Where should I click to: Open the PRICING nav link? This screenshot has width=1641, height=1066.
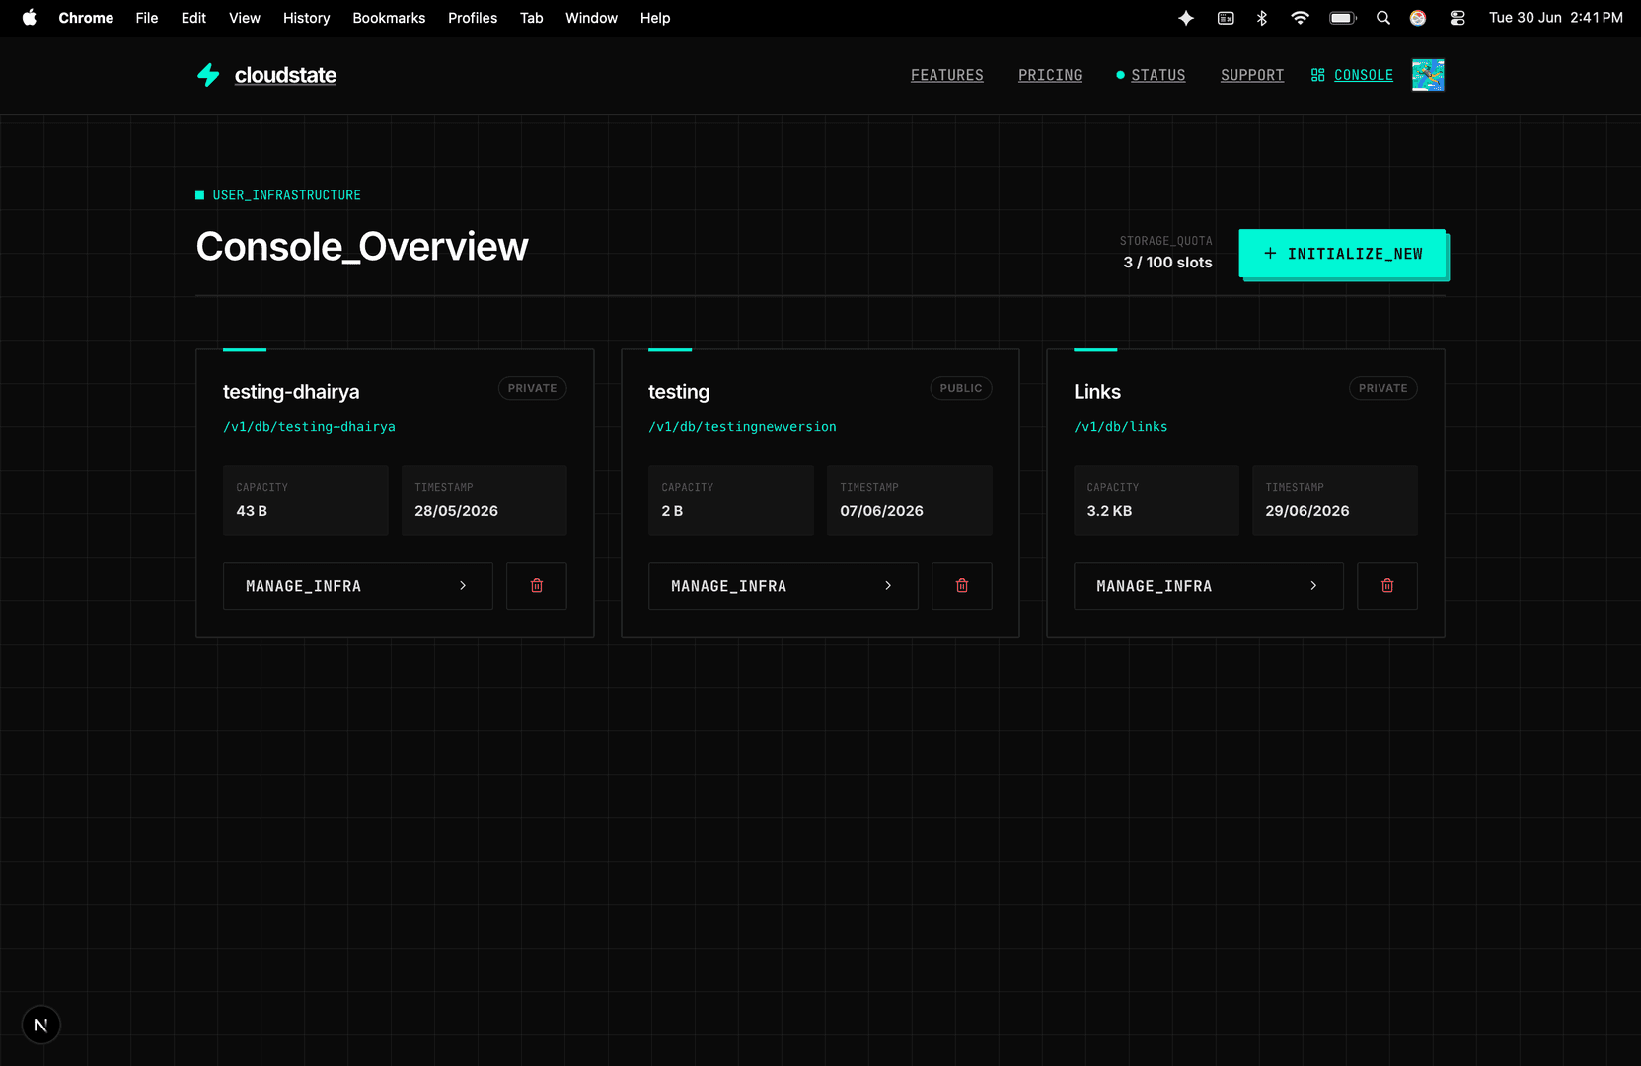1050,75
